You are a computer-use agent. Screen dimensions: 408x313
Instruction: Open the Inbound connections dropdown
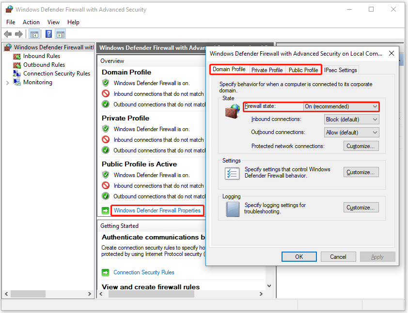point(351,119)
